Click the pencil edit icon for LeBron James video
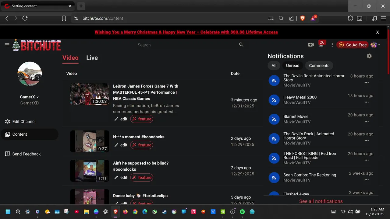Image resolution: width=390 pixels, height=219 pixels. [x=116, y=119]
